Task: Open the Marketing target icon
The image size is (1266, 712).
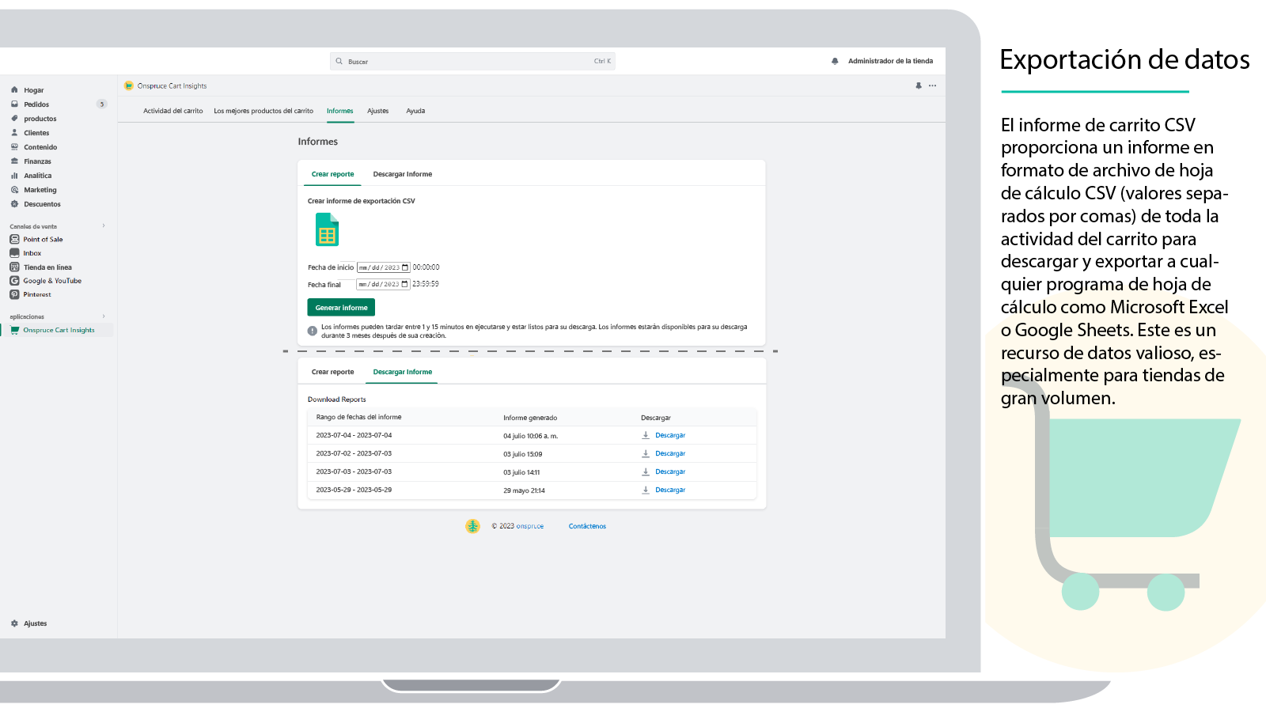Action: coord(14,190)
